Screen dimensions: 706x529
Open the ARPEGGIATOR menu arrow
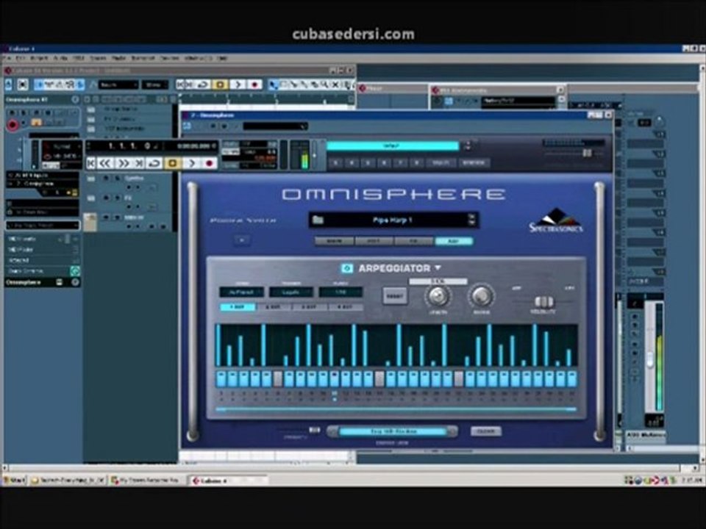[x=438, y=267]
